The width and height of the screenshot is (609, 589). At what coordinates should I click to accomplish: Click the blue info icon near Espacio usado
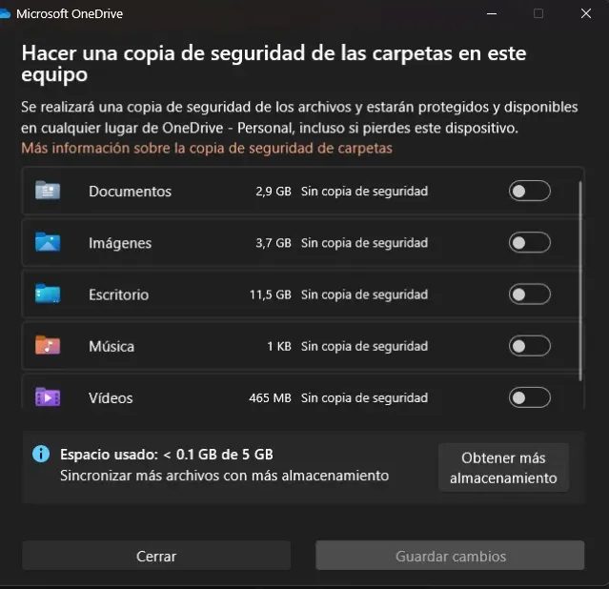(x=41, y=454)
